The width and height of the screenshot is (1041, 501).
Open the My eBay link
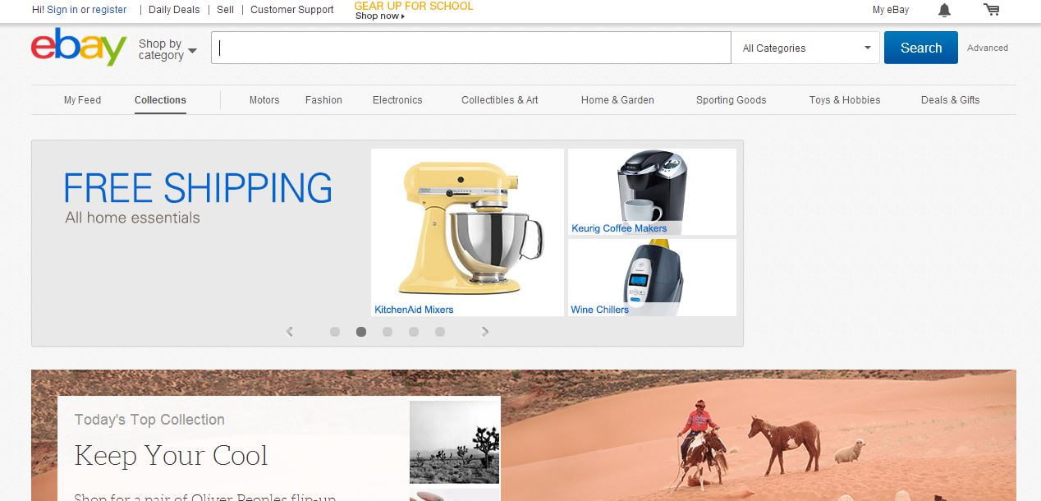(891, 10)
